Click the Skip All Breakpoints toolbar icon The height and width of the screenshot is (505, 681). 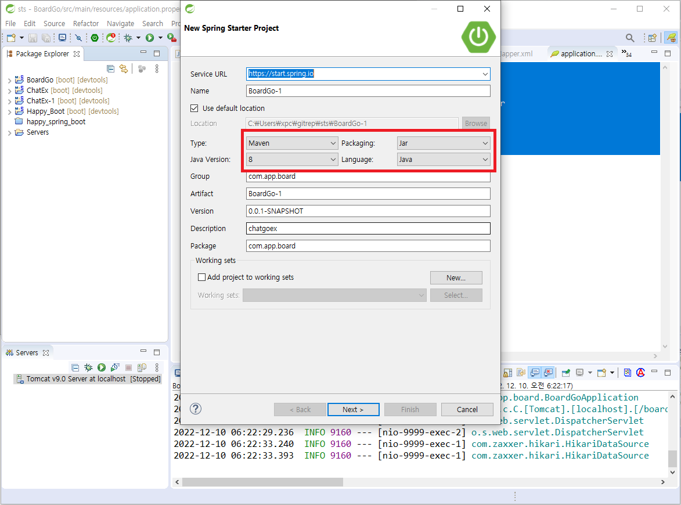(x=78, y=38)
